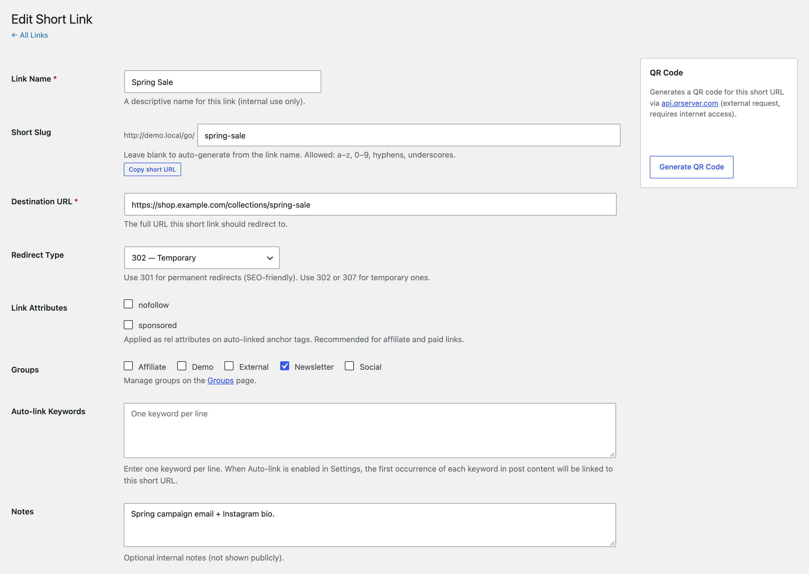Go back via the All Links link
Viewport: 809px width, 574px height.
30,35
